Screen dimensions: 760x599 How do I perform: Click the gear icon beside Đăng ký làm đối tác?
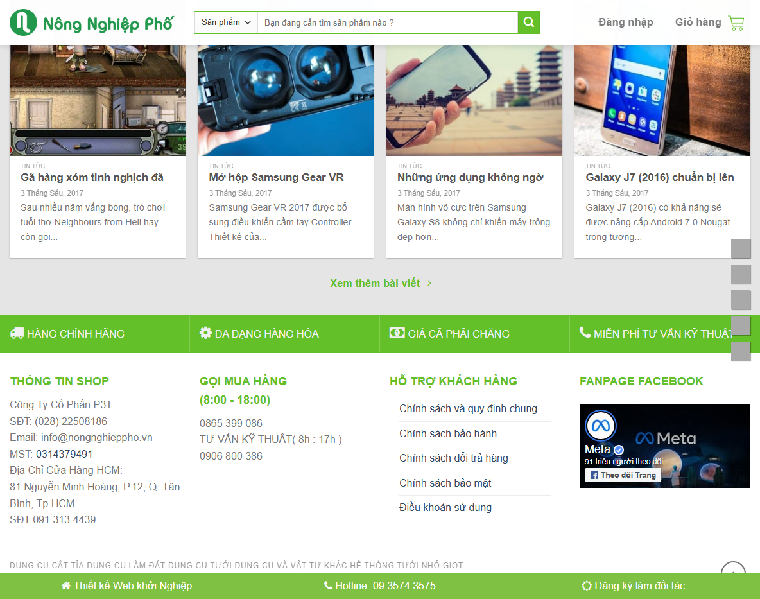(x=586, y=586)
